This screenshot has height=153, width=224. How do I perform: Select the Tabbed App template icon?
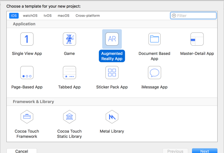(69, 73)
